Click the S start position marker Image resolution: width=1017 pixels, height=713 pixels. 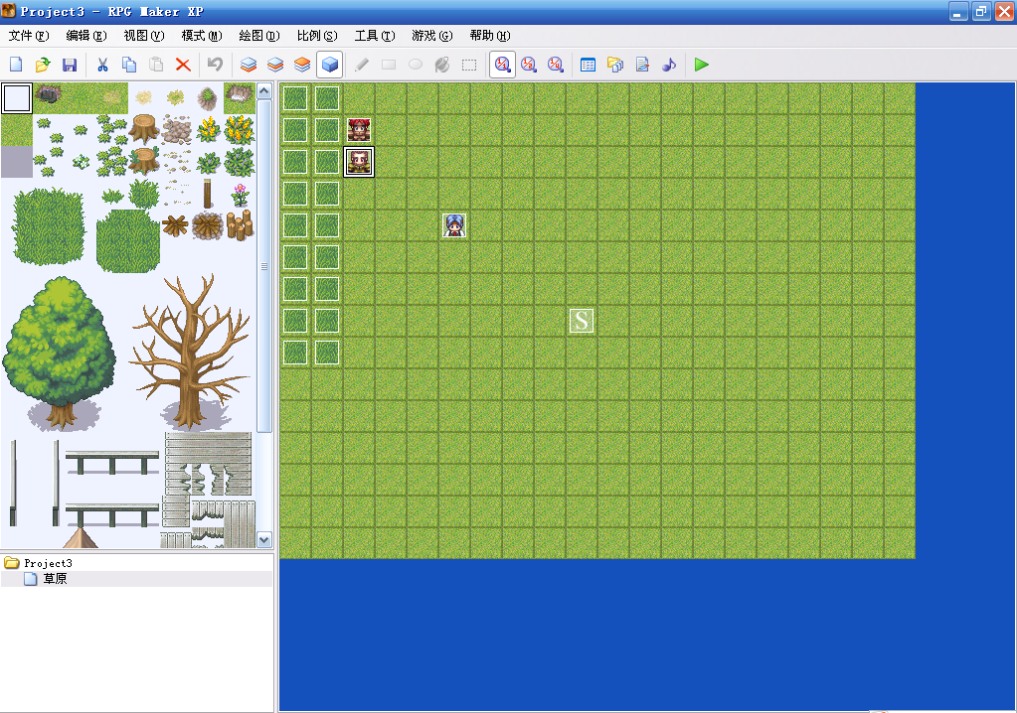tap(582, 321)
